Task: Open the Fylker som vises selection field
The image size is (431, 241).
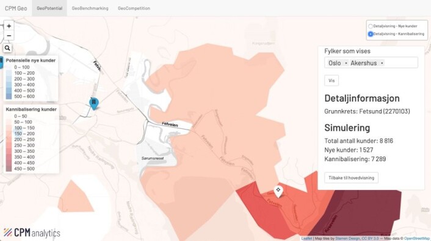Action: pyautogui.click(x=371, y=63)
